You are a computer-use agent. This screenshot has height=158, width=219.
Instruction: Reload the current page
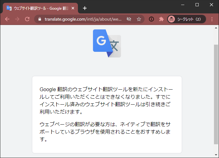[27, 19]
